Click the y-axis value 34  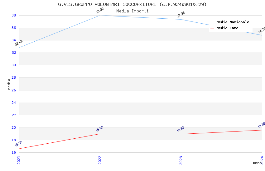coord(14,40)
